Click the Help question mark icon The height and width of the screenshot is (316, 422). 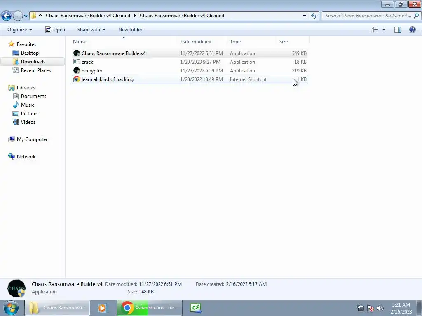[412, 30]
